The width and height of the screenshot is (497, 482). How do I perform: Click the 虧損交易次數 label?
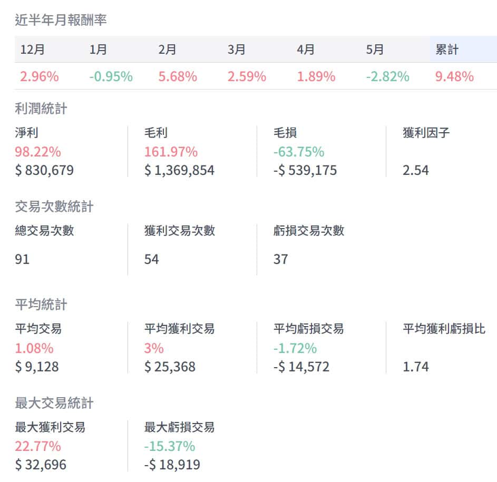pos(309,231)
